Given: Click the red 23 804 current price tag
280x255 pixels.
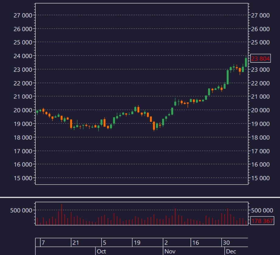Looking at the screenshot, I should click(261, 58).
